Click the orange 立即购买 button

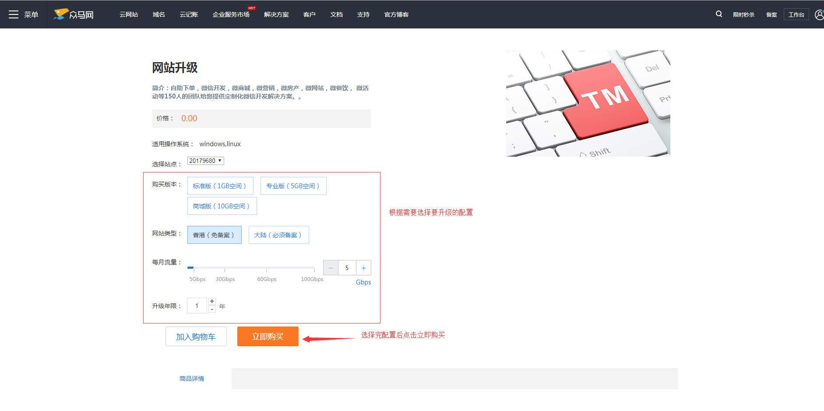pyautogui.click(x=268, y=337)
